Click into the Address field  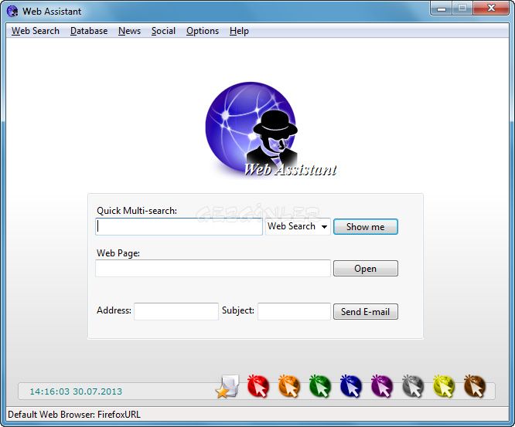[x=176, y=311]
